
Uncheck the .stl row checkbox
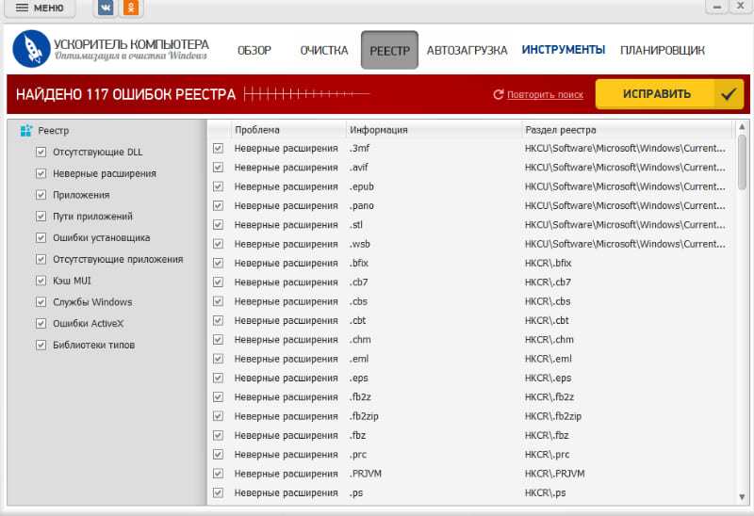click(219, 225)
